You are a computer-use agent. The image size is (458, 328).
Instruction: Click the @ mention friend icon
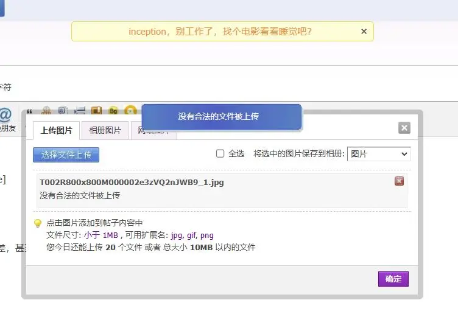coord(5,115)
